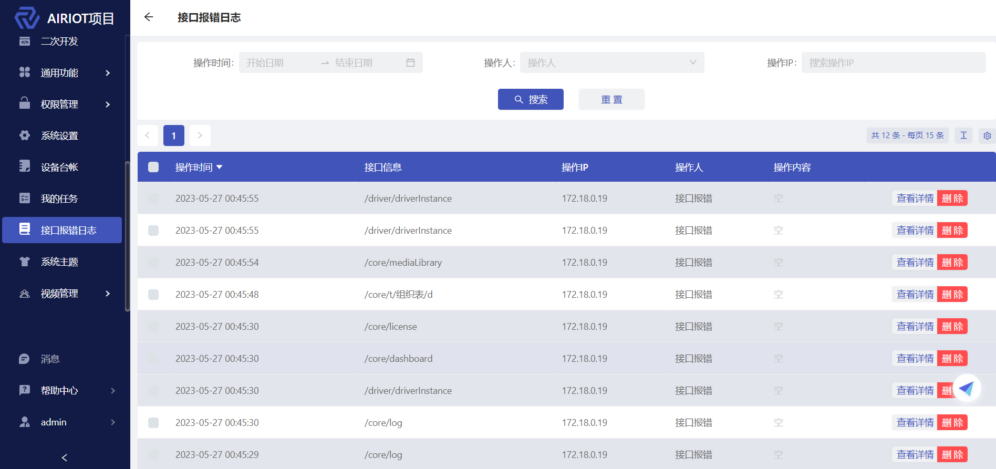The width and height of the screenshot is (996, 469).
Task: Click the 系统主题 shirt icon
Action: (25, 262)
